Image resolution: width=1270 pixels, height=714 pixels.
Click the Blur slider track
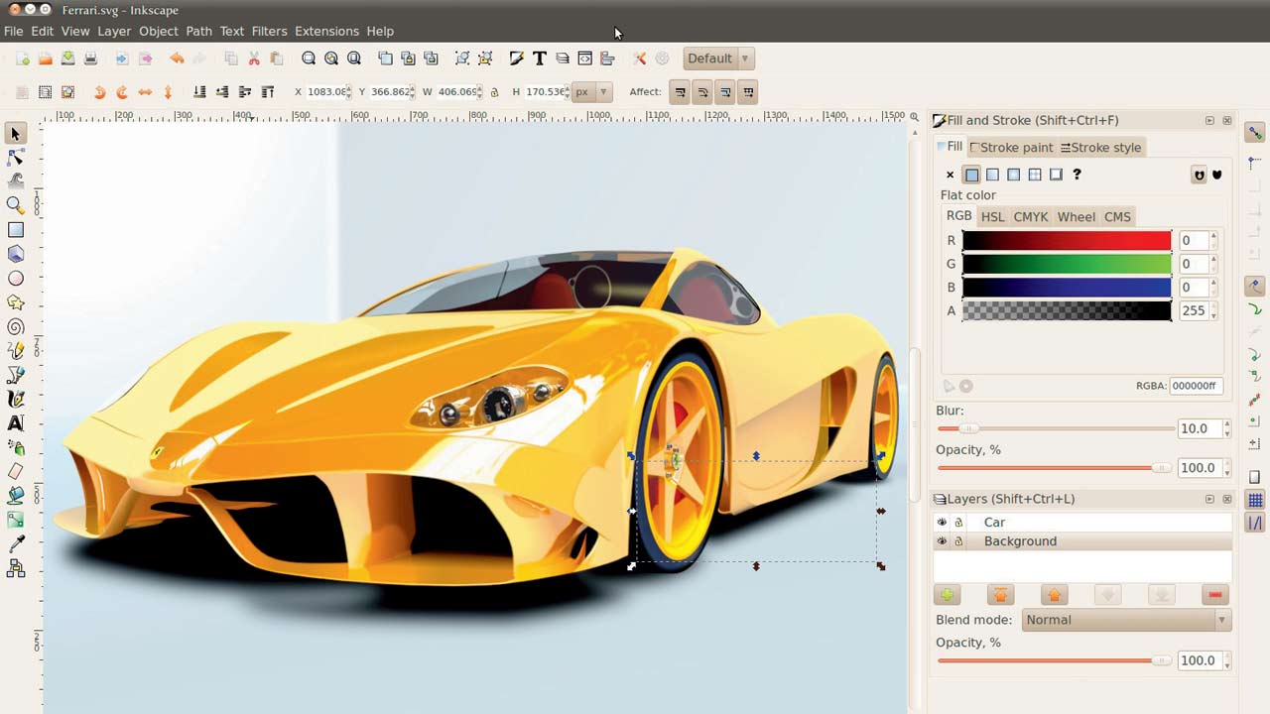click(x=1056, y=428)
